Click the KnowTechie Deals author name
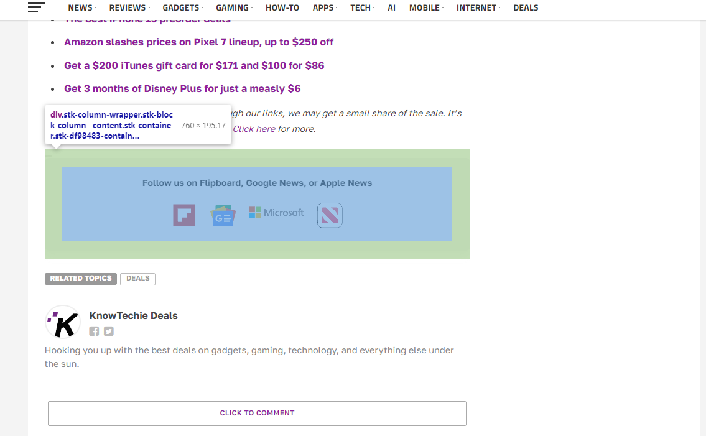This screenshot has height=436, width=706. [133, 316]
